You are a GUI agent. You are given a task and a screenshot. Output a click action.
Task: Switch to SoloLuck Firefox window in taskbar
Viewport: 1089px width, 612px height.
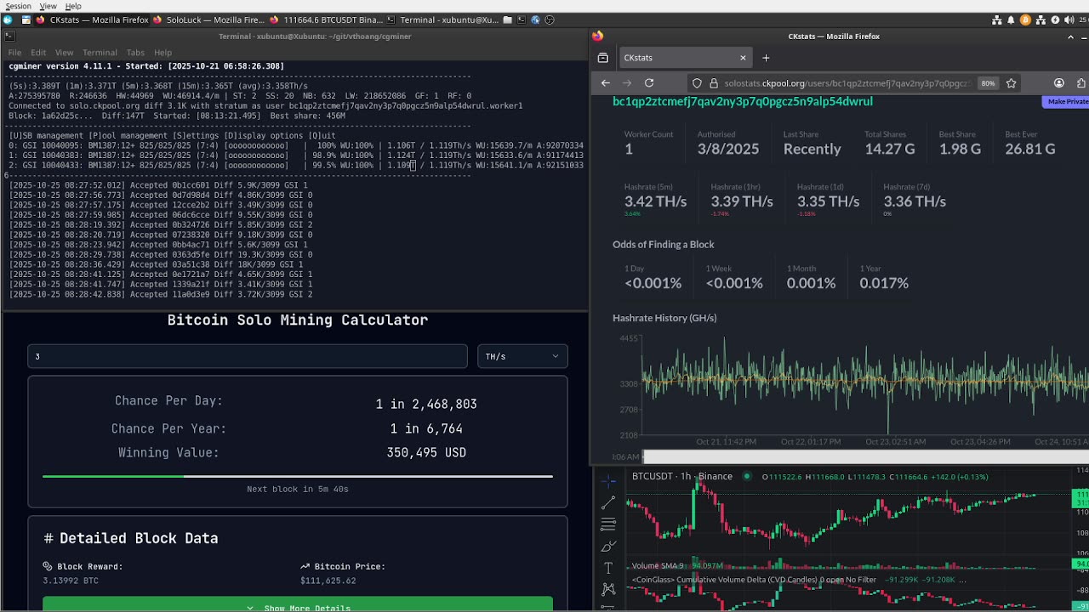click(209, 20)
